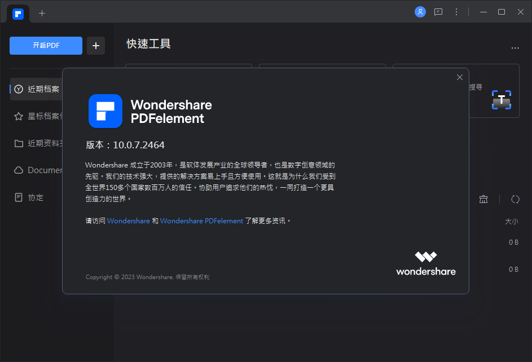Open the quick tools more options ellipsis
This screenshot has height=362, width=532.
pos(515,48)
